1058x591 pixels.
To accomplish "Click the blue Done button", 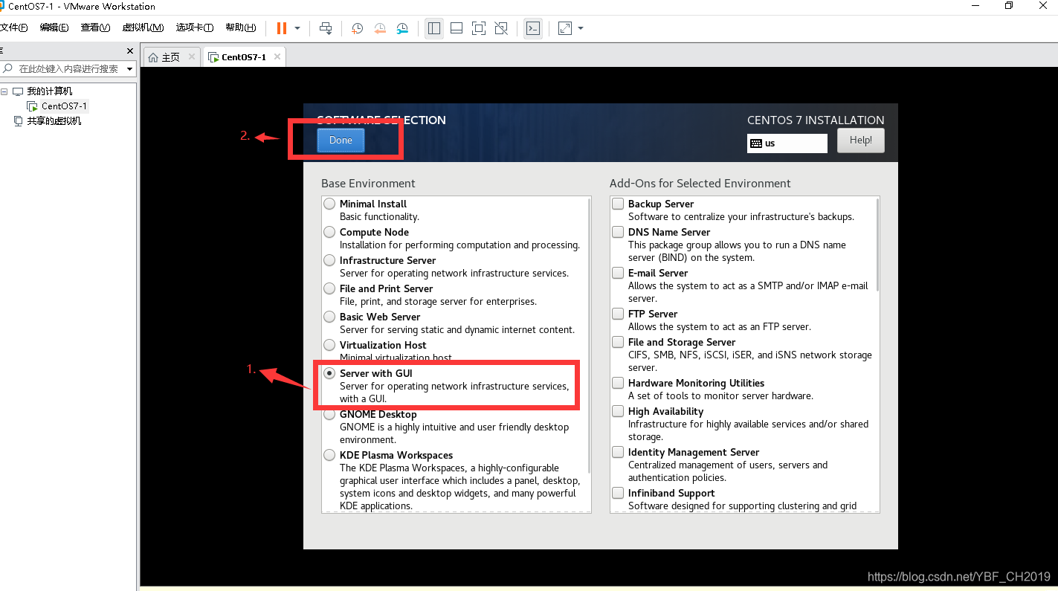I will click(341, 140).
